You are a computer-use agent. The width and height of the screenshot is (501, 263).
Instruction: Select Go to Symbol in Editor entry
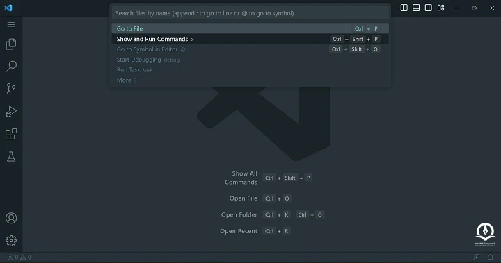click(x=250, y=49)
